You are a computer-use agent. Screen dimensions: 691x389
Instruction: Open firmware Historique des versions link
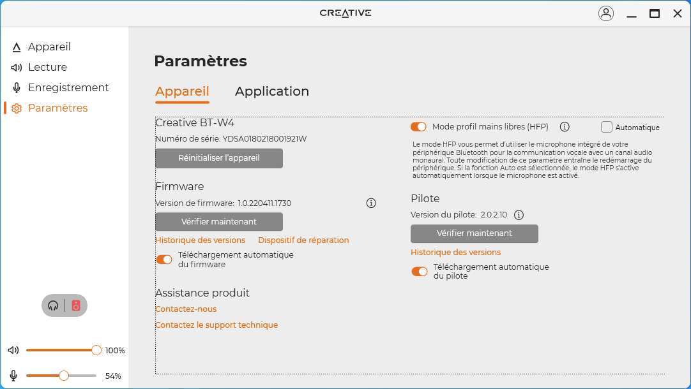(x=200, y=240)
